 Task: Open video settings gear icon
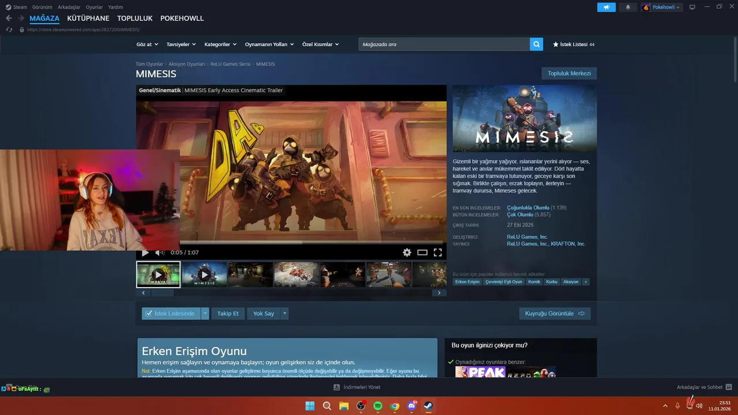(x=407, y=252)
